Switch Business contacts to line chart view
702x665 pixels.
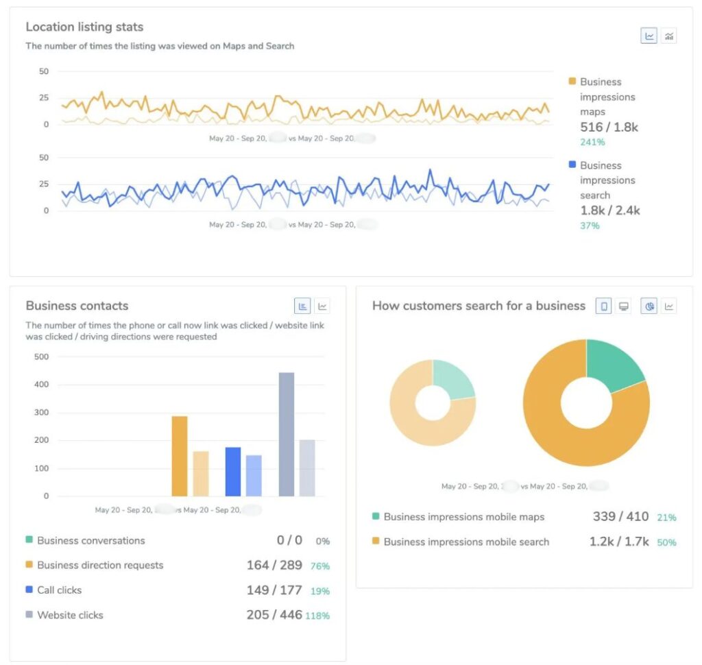pos(322,306)
